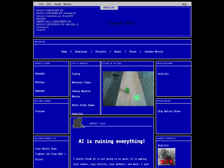The height and width of the screenshot is (168, 224).
Task: Click Godzilla under Movies Watching
Action: pyautogui.click(x=163, y=74)
